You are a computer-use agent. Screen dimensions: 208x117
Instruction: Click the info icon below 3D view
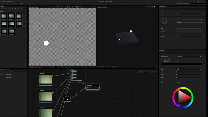157,67
